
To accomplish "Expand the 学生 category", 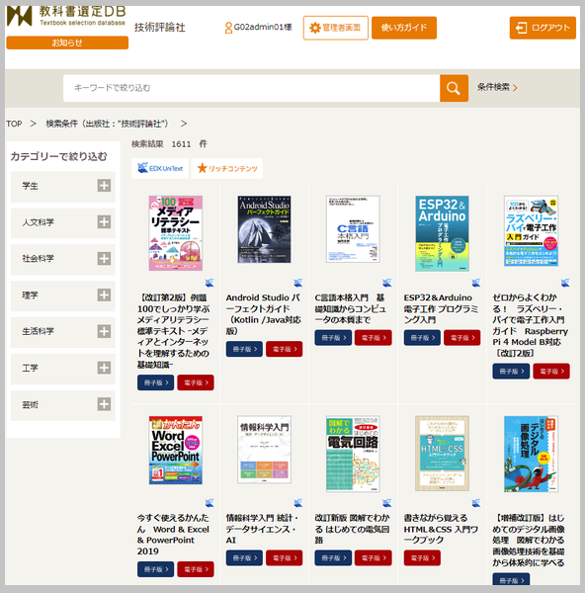I will tap(104, 186).
